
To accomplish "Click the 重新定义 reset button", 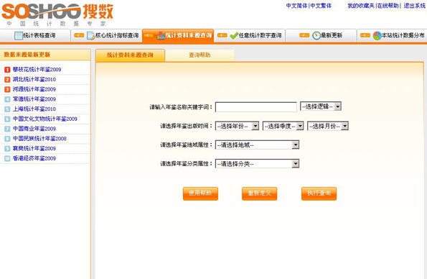I will (x=260, y=193).
